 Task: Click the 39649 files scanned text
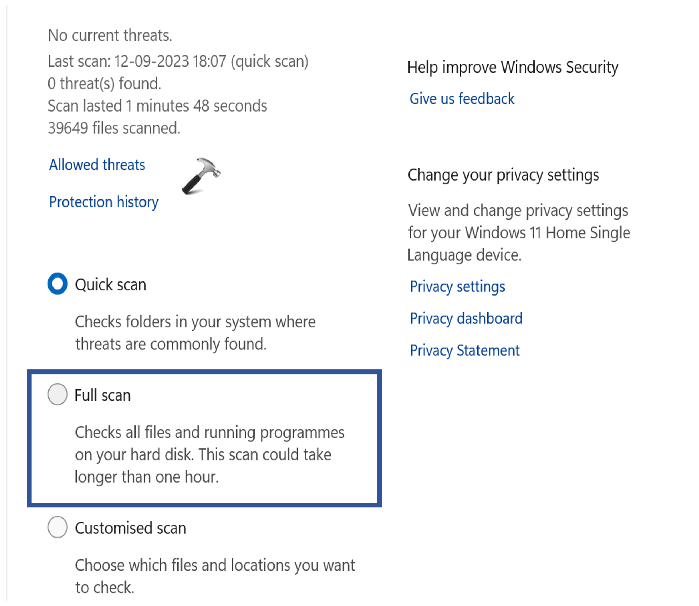(x=114, y=128)
